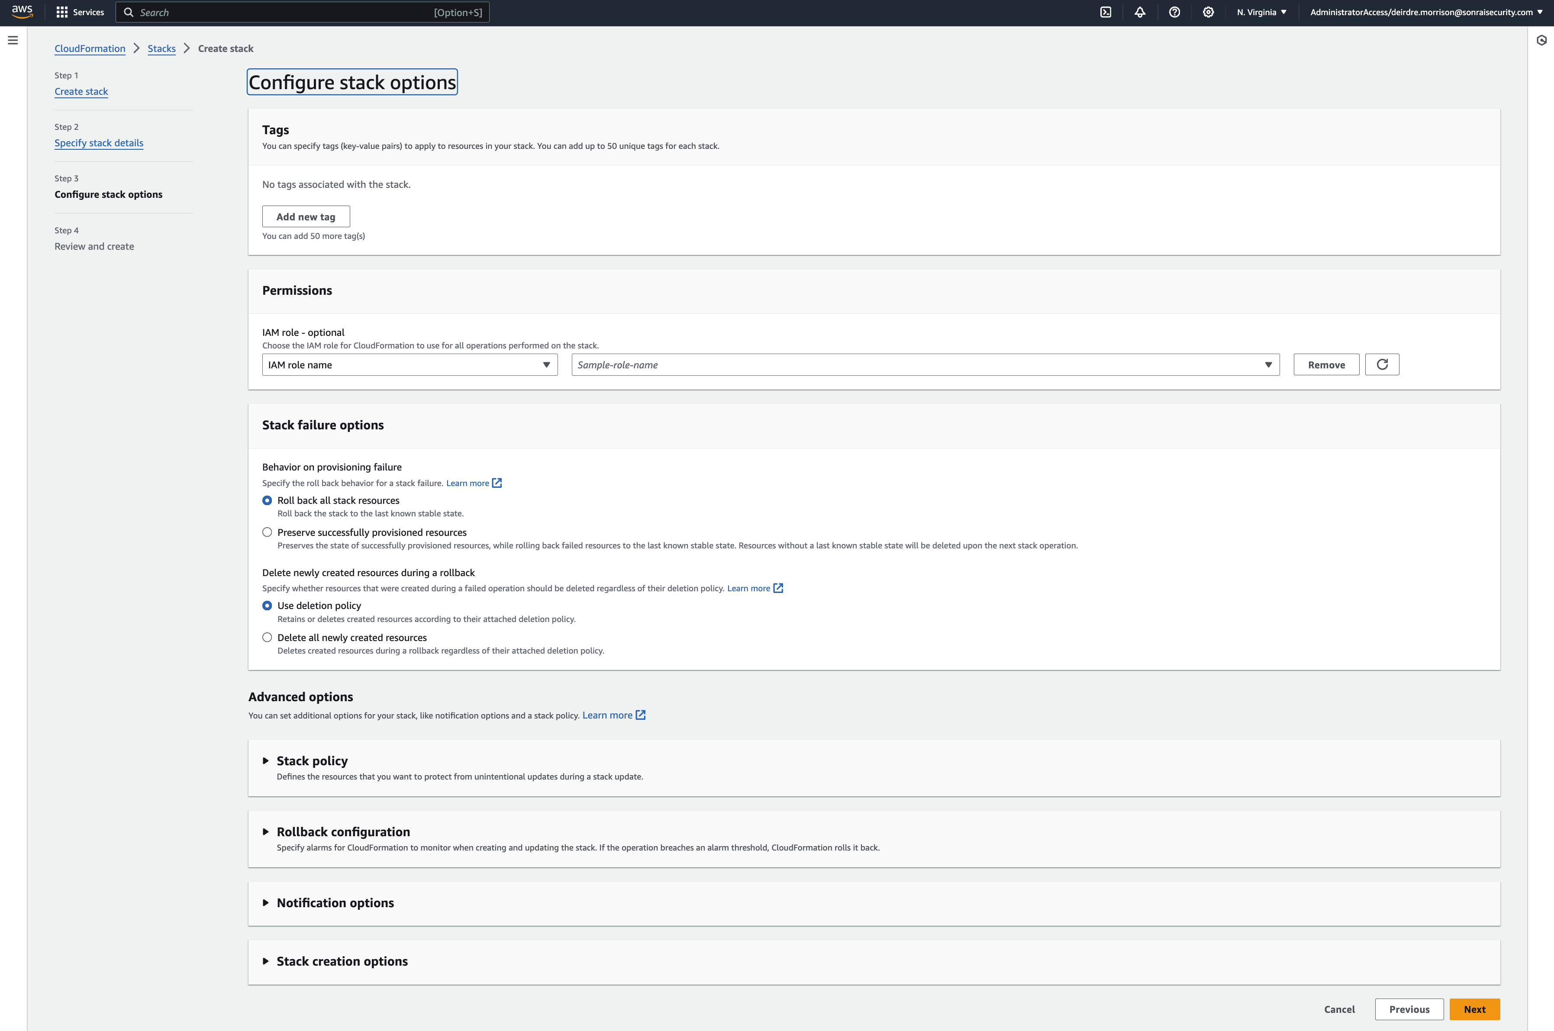The height and width of the screenshot is (1031, 1554).
Task: Open Learn more under Advanced options
Action: point(607,715)
